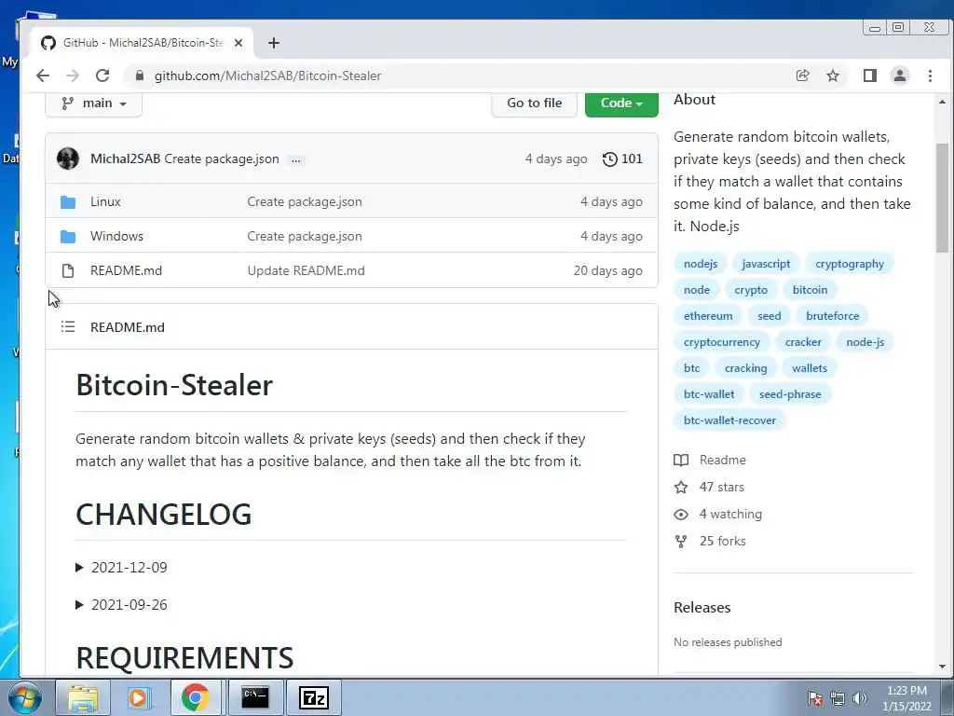Open the Windows folder
Viewport: 954px width, 716px height.
[116, 236]
